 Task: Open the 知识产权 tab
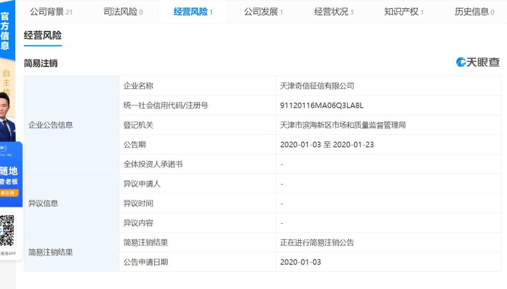[x=404, y=12]
